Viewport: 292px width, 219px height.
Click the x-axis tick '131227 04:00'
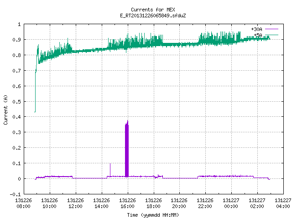[x=283, y=203]
